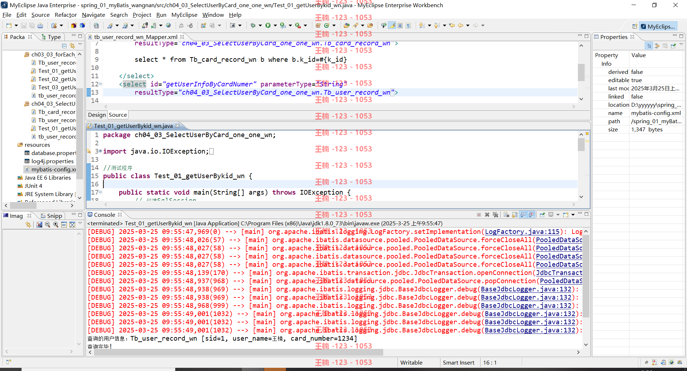The image size is (687, 371).
Task: Click Remove All Terminated Launches icon
Action: tap(495, 215)
